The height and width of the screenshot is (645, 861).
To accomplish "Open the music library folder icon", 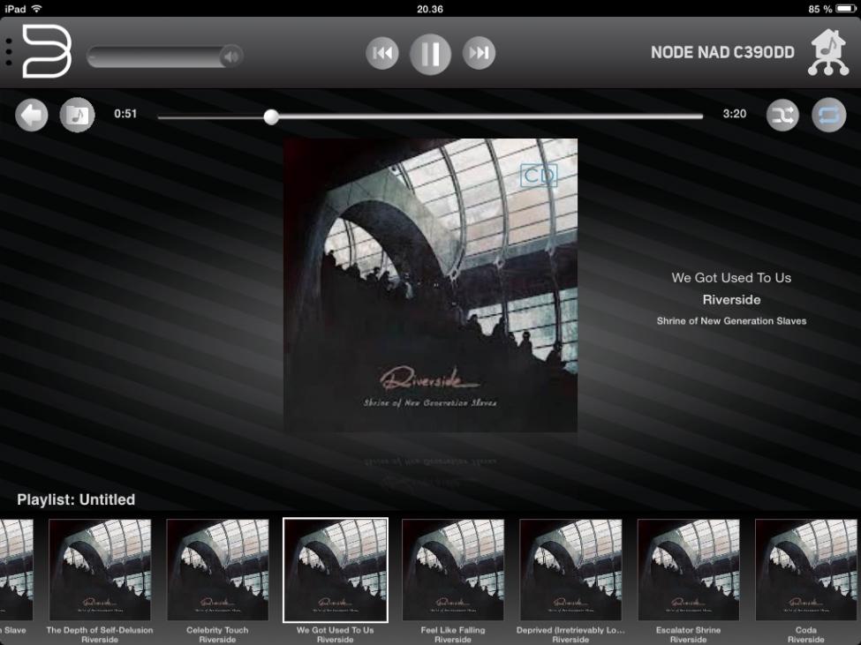I will pyautogui.click(x=77, y=116).
